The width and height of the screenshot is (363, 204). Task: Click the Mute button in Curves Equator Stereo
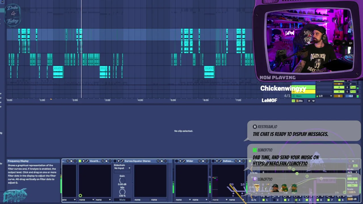point(122,200)
